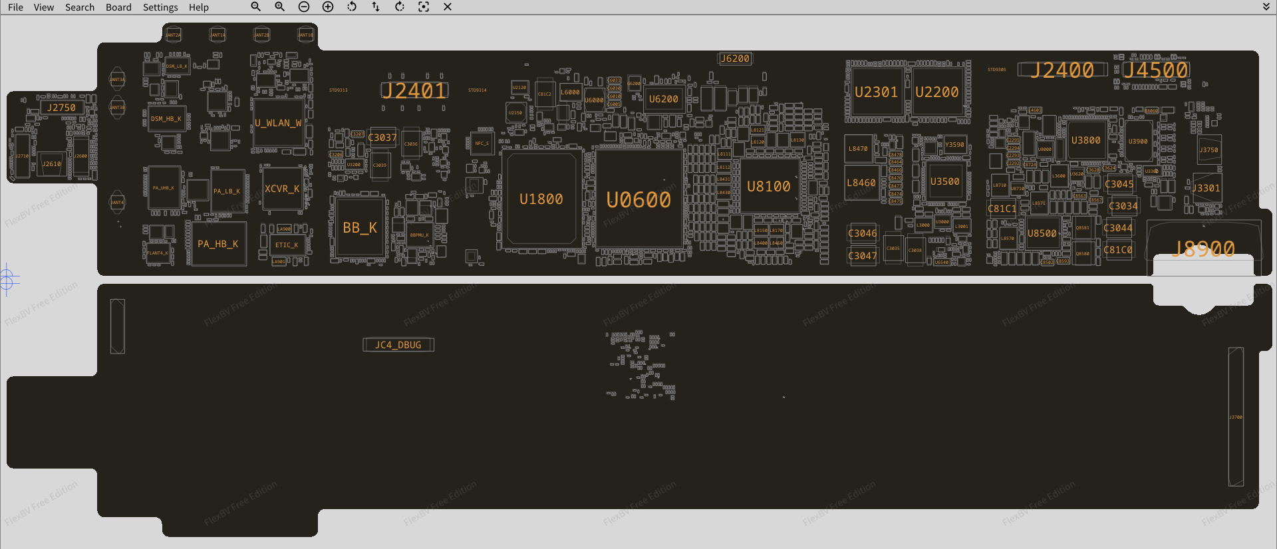The width and height of the screenshot is (1277, 549).
Task: Select the U0600 chip on the board
Action: [x=638, y=199]
